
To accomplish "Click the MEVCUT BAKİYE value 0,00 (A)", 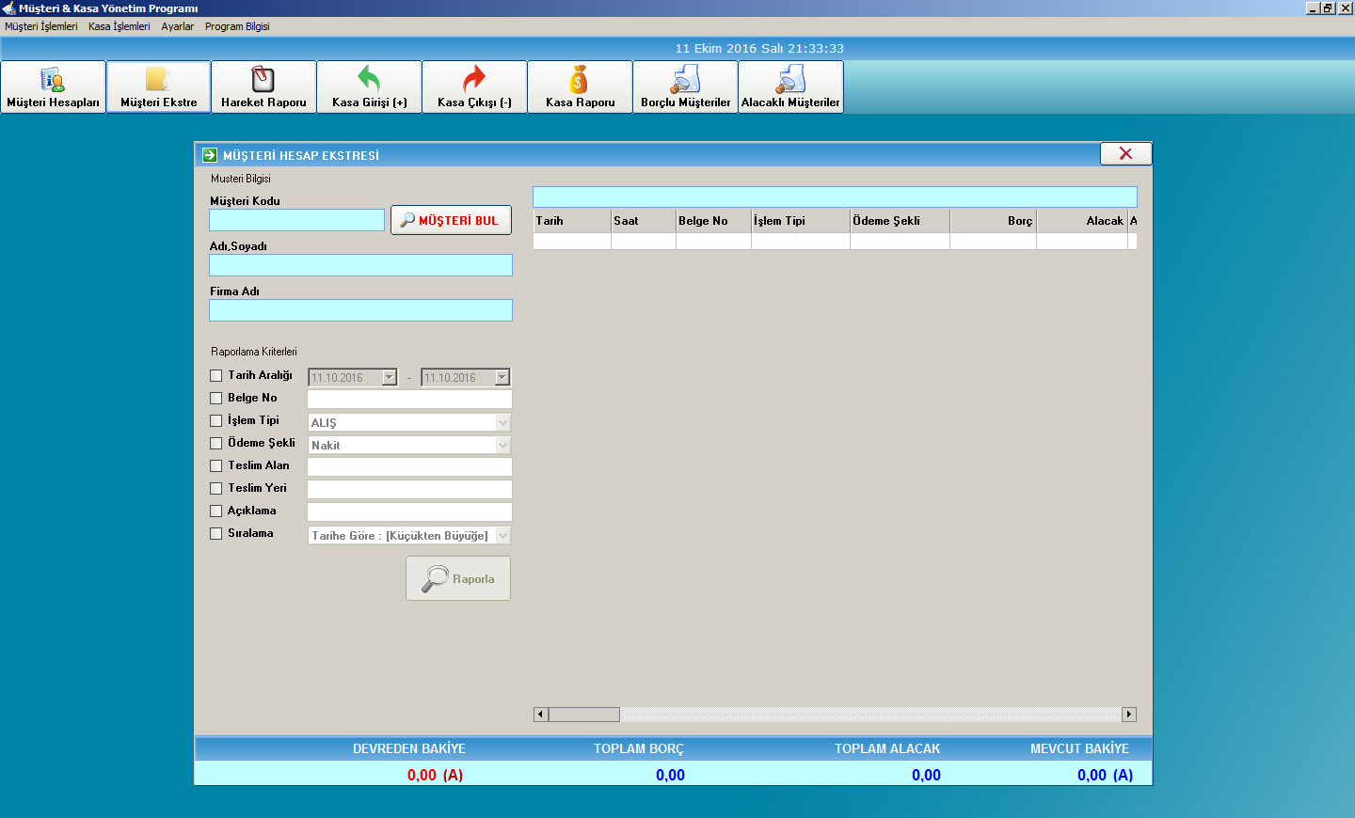I will tap(1105, 775).
